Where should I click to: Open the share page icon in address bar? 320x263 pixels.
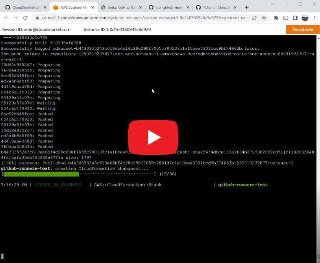(x=254, y=18)
